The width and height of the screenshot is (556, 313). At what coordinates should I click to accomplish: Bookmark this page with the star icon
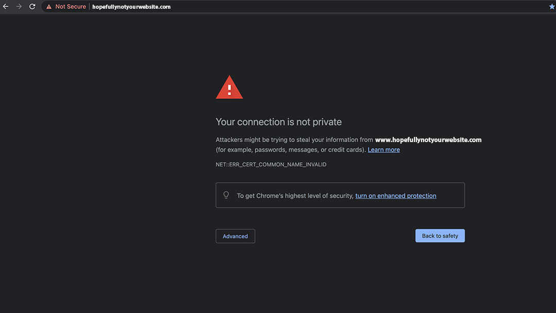coord(552,7)
